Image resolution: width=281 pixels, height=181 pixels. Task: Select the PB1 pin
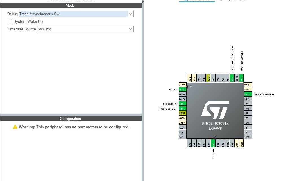point(218,144)
